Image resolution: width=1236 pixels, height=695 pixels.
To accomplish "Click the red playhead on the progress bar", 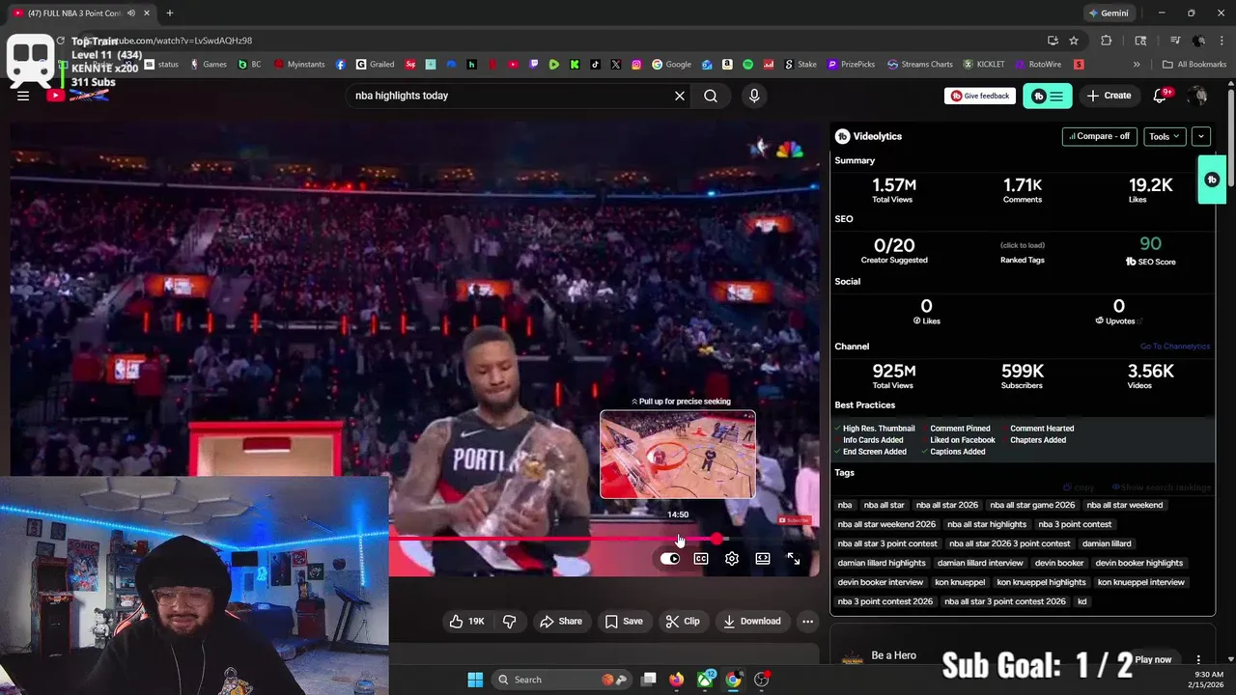I will click(x=716, y=540).
